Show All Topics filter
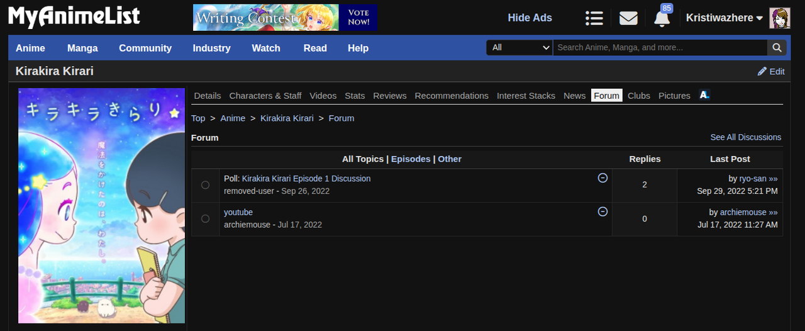Image resolution: width=805 pixels, height=331 pixels. tap(363, 159)
